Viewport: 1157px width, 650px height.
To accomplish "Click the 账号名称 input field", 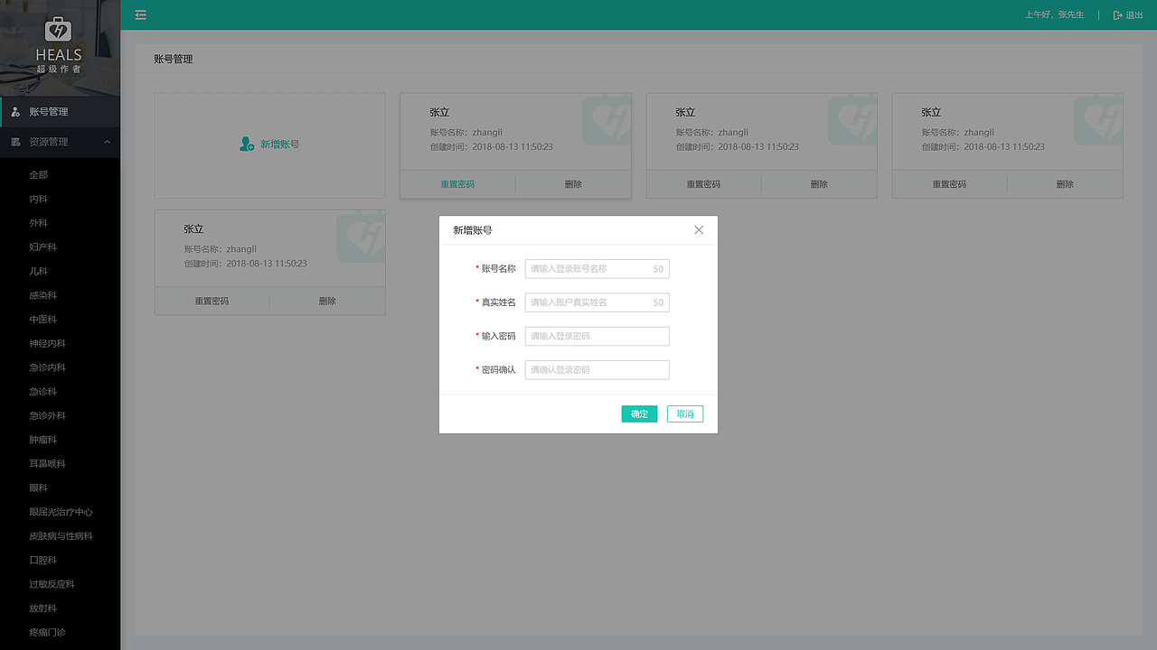I will pyautogui.click(x=597, y=269).
